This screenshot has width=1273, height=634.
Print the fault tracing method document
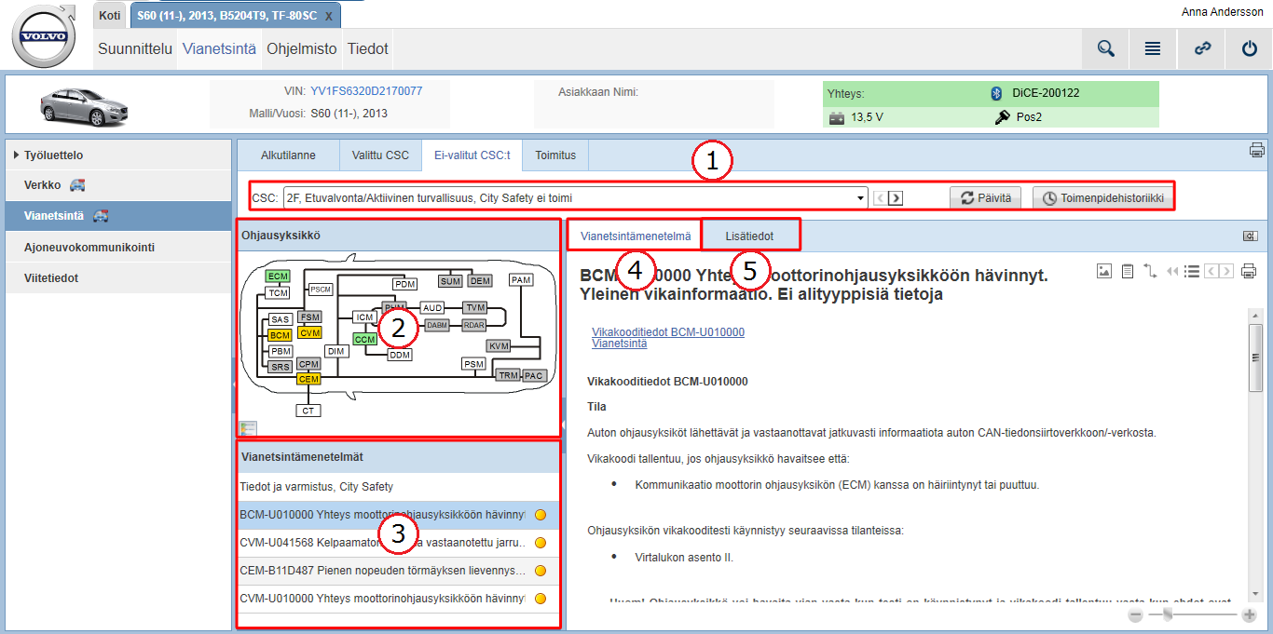[1249, 272]
